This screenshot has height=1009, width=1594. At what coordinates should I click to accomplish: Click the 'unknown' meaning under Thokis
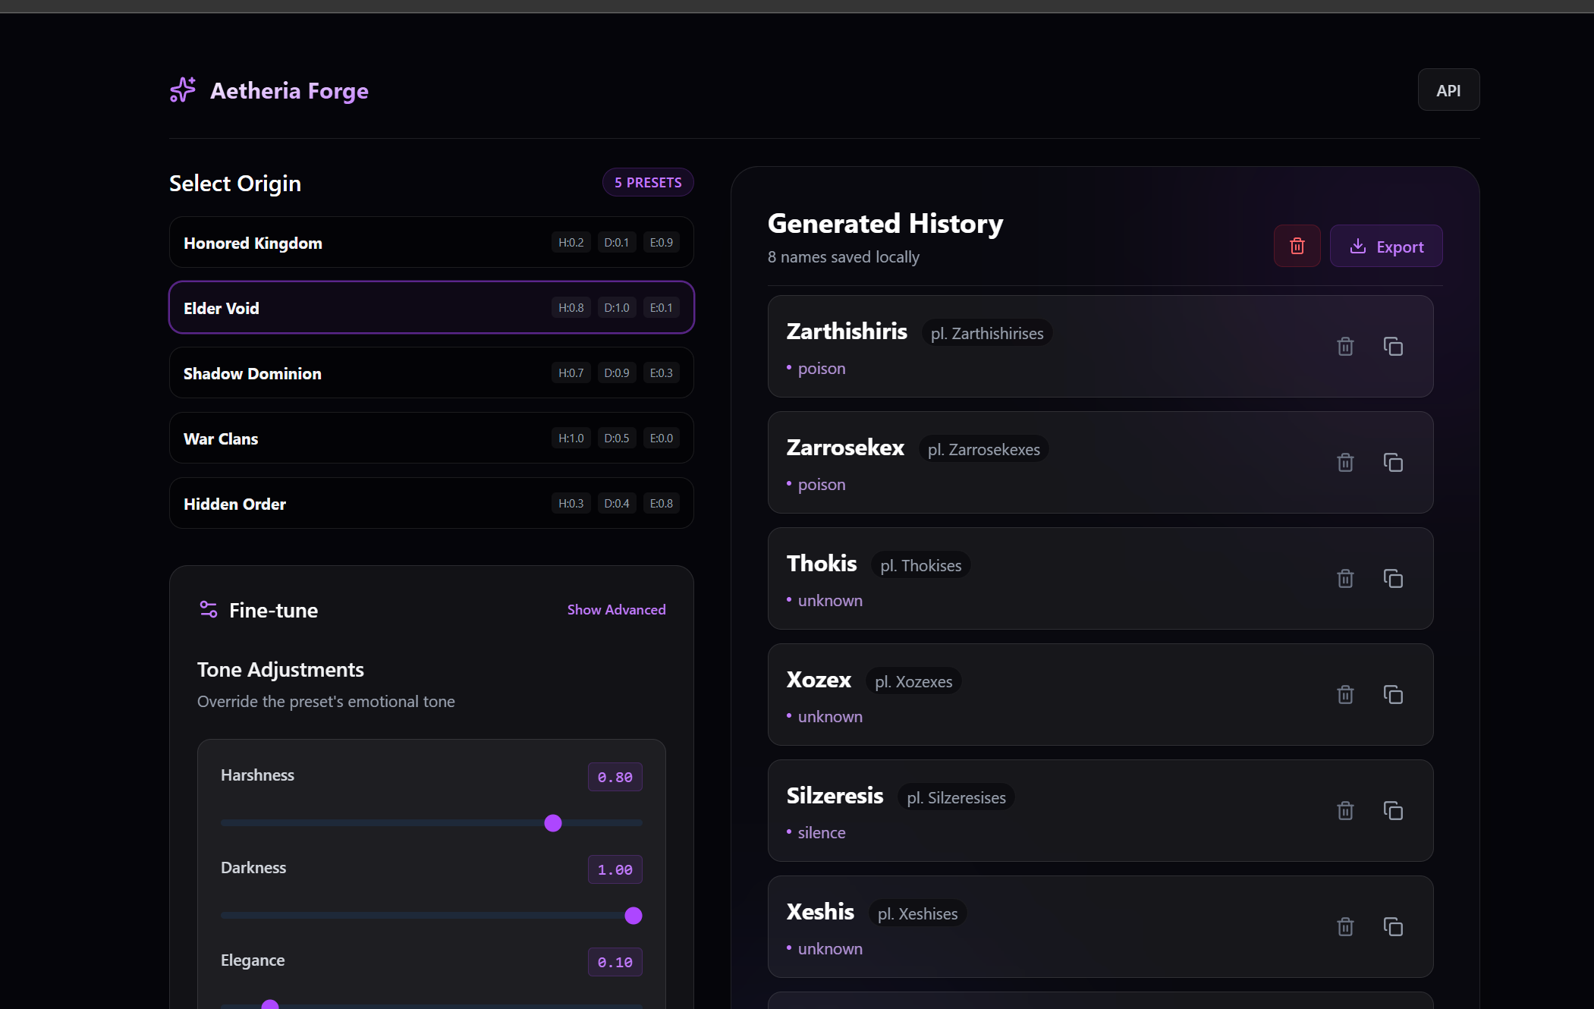[830, 601]
